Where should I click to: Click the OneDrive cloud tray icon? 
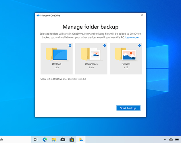pyautogui.click(x=171, y=140)
